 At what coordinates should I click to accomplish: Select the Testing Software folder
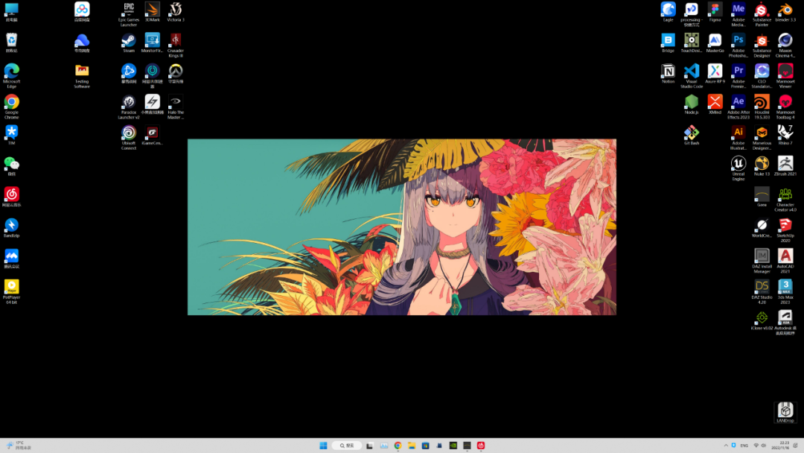pyautogui.click(x=82, y=76)
